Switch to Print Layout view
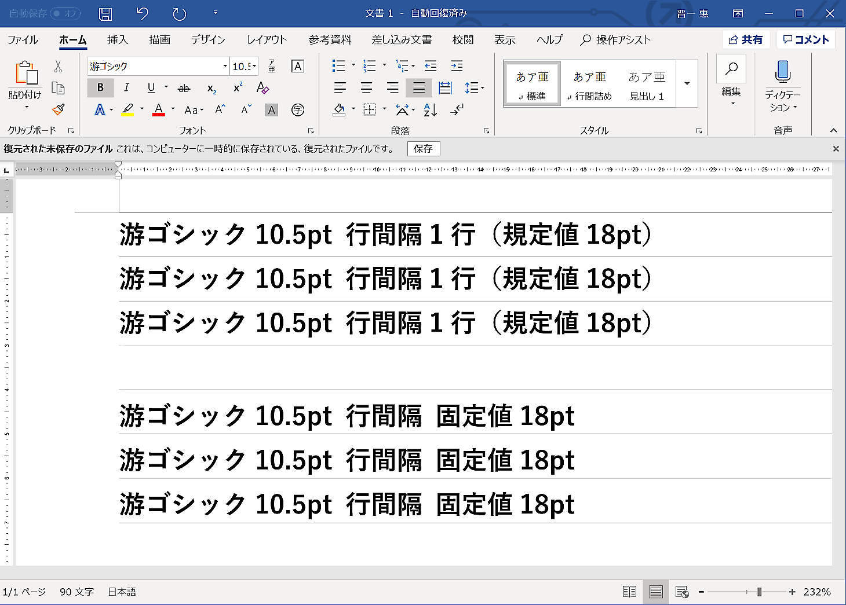 point(656,592)
